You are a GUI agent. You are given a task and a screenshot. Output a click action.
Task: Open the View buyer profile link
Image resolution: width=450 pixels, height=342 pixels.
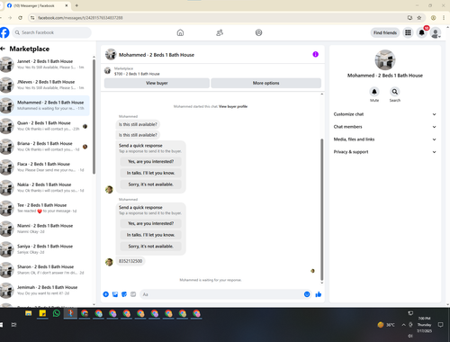coord(233,106)
